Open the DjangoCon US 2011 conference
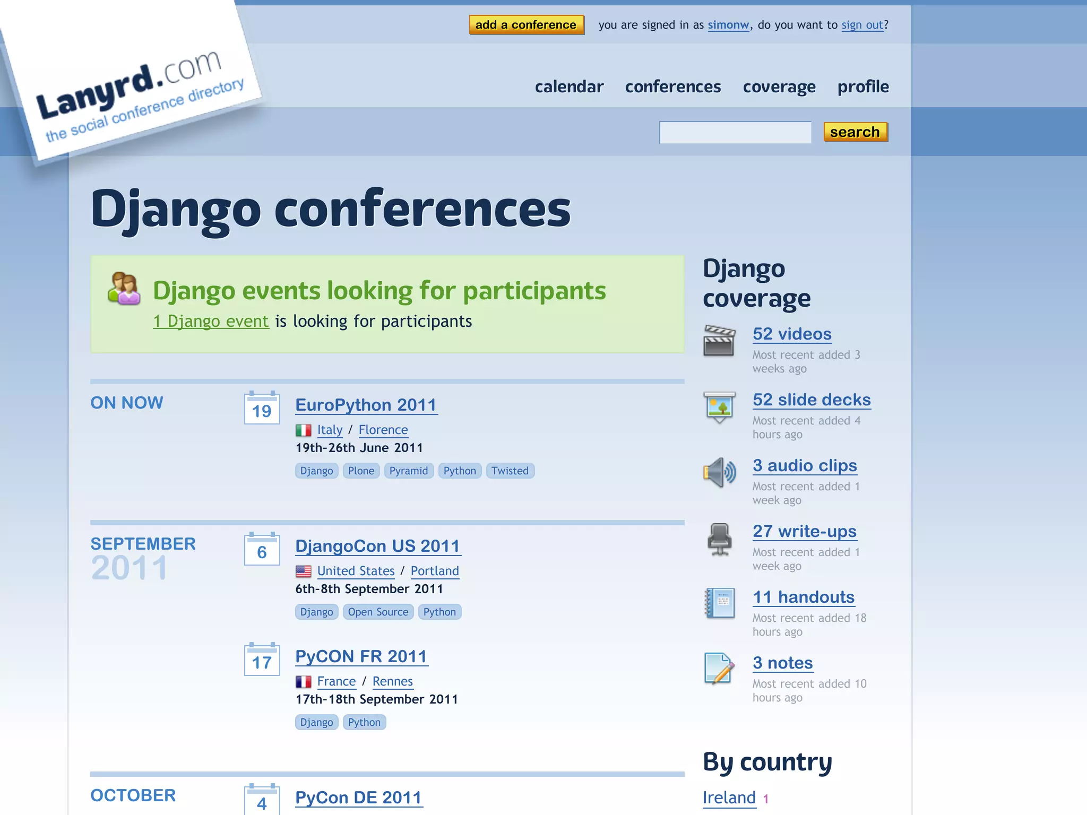This screenshot has height=815, width=1087. 377,546
